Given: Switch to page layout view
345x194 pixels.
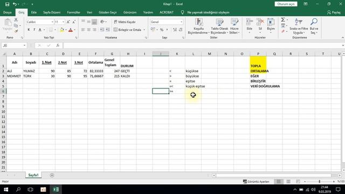Looking at the screenshot, I should 288,182.
